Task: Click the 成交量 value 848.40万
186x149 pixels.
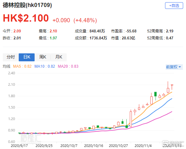Action: point(97,31)
